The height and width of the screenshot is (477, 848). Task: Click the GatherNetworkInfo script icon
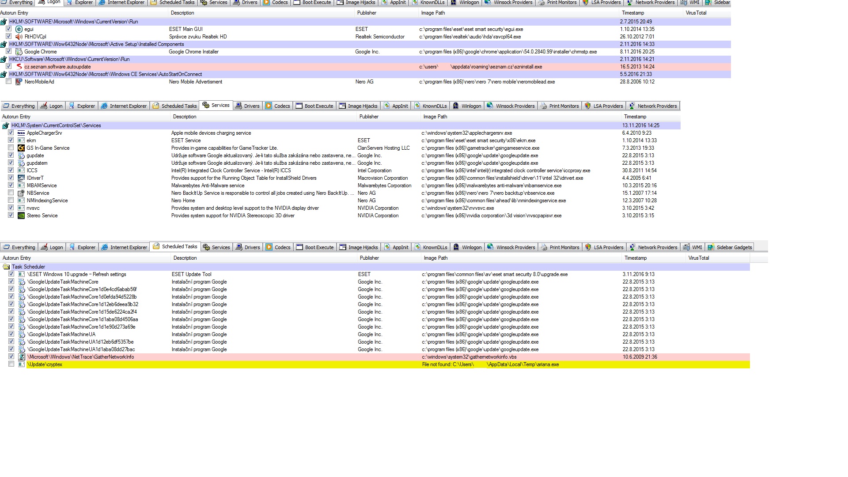21,357
